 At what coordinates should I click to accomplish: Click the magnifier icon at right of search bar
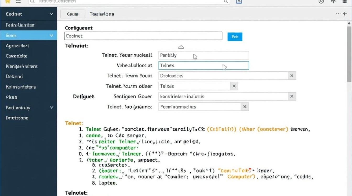pyautogui.click(x=226, y=2)
